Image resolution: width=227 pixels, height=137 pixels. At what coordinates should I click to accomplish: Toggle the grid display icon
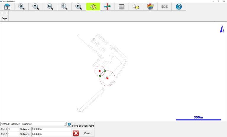click(x=121, y=6)
